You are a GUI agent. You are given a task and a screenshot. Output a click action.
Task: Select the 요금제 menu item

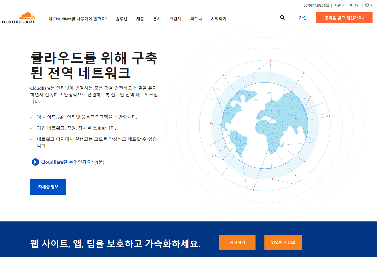176,19
